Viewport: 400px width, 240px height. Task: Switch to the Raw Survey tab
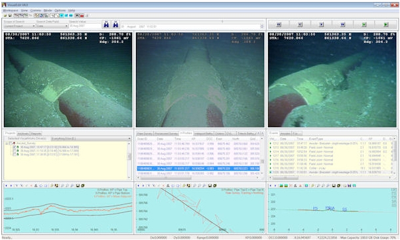(145, 134)
